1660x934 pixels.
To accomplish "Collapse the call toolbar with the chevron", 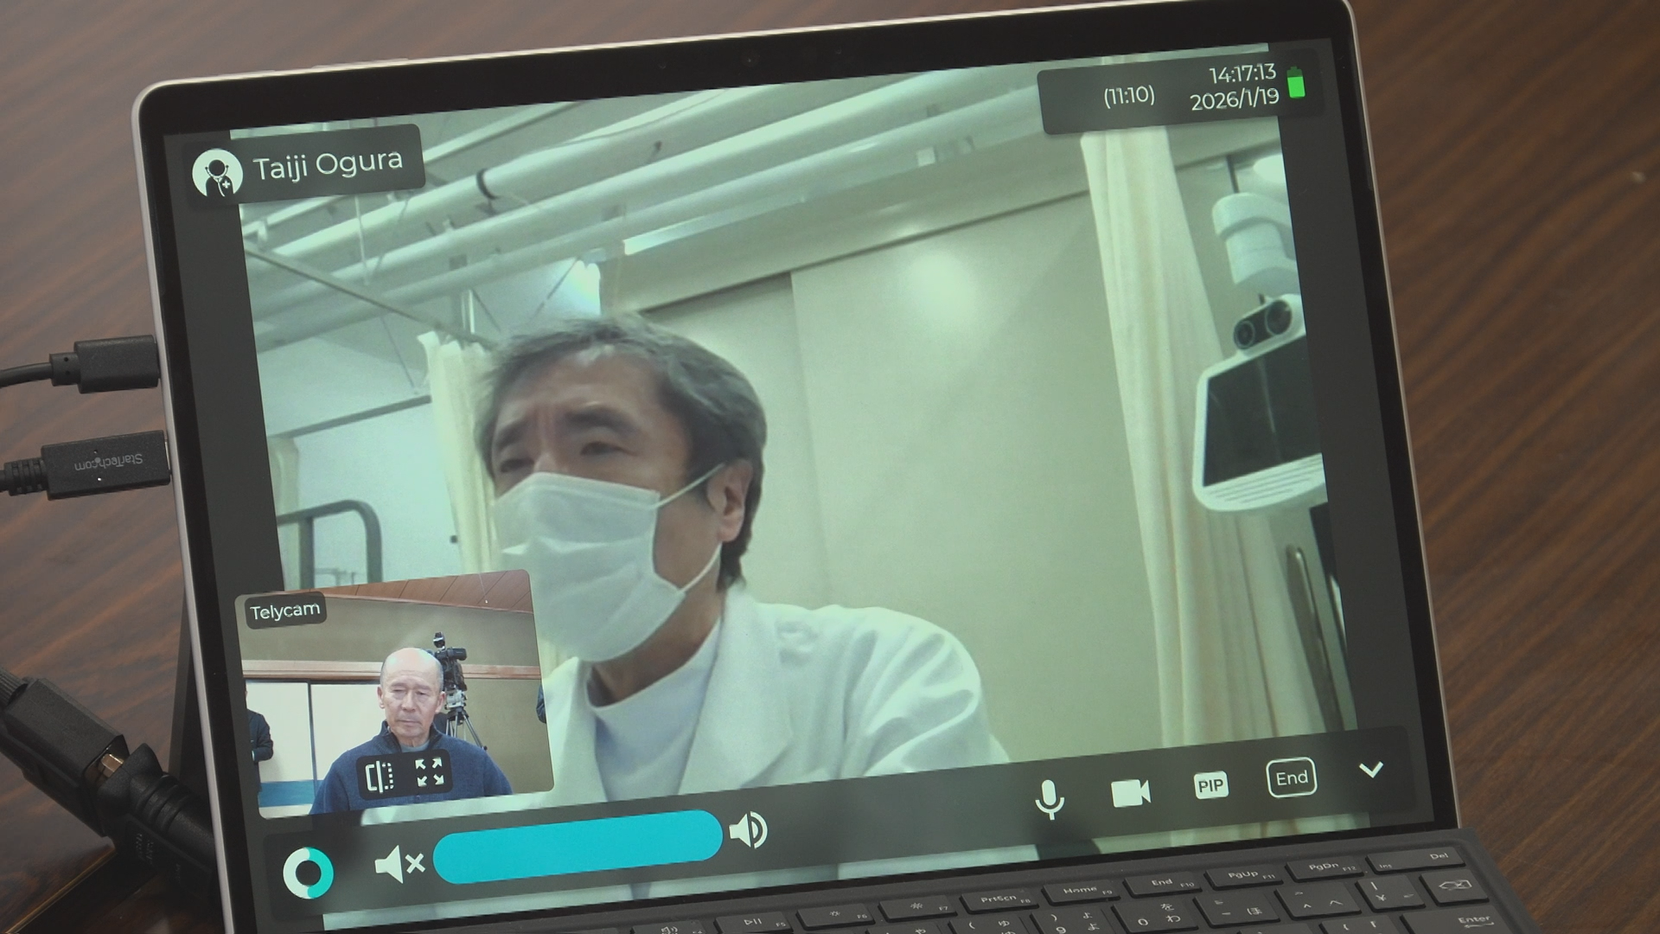I will tap(1371, 770).
